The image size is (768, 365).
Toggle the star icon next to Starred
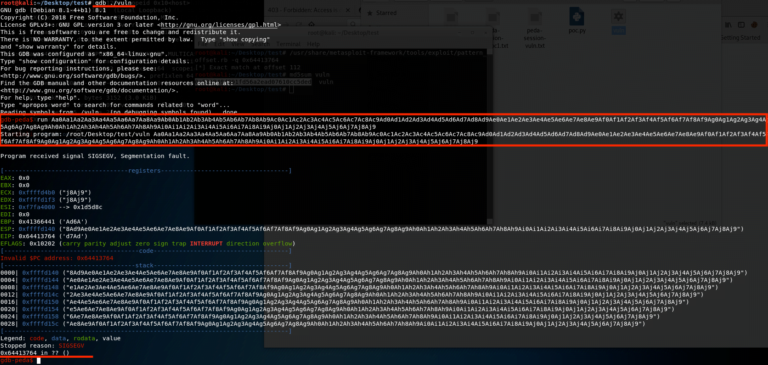click(370, 13)
